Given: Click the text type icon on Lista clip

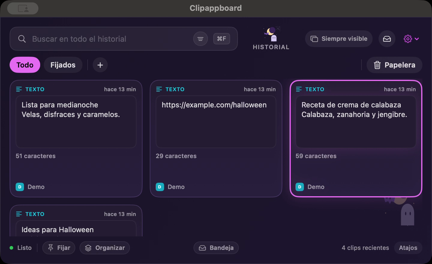Looking at the screenshot, I should click(19, 89).
